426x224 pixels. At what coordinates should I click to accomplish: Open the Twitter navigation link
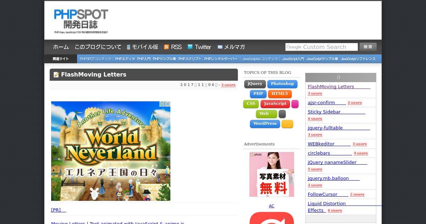(x=203, y=47)
